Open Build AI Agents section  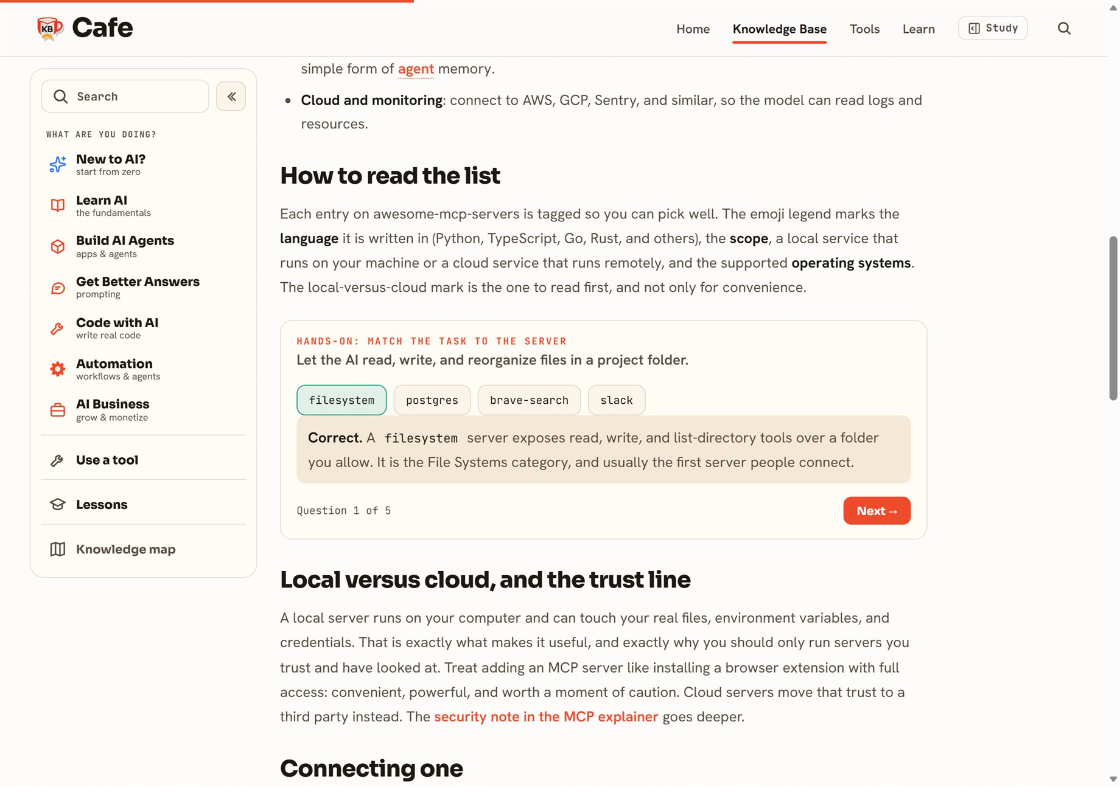coord(144,246)
